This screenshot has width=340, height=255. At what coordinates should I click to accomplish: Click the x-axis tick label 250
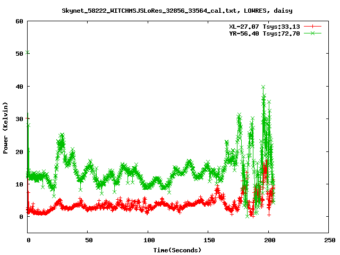[x=330, y=240]
